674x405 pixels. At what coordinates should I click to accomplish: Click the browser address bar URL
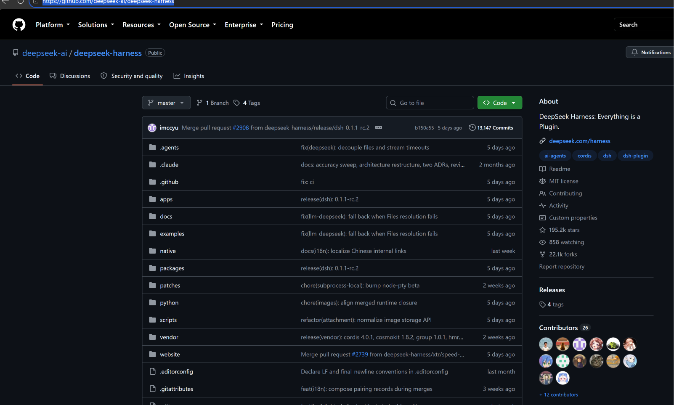coord(108,2)
